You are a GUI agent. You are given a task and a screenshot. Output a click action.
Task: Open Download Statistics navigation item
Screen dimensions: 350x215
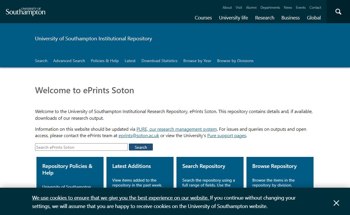point(160,61)
